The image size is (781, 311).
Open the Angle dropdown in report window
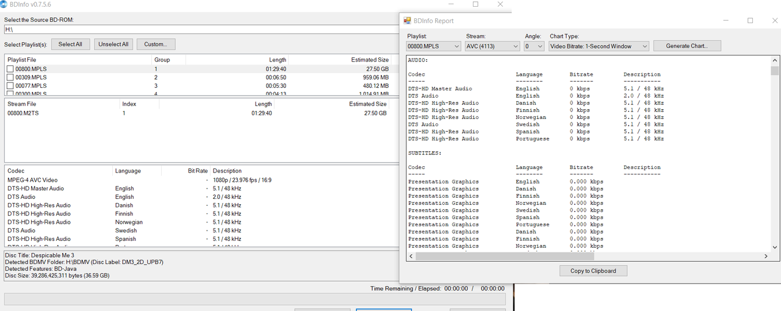click(534, 46)
